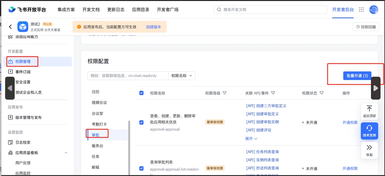385x176 pixels.
Task: Click the user avatar in header
Action: click(x=374, y=10)
